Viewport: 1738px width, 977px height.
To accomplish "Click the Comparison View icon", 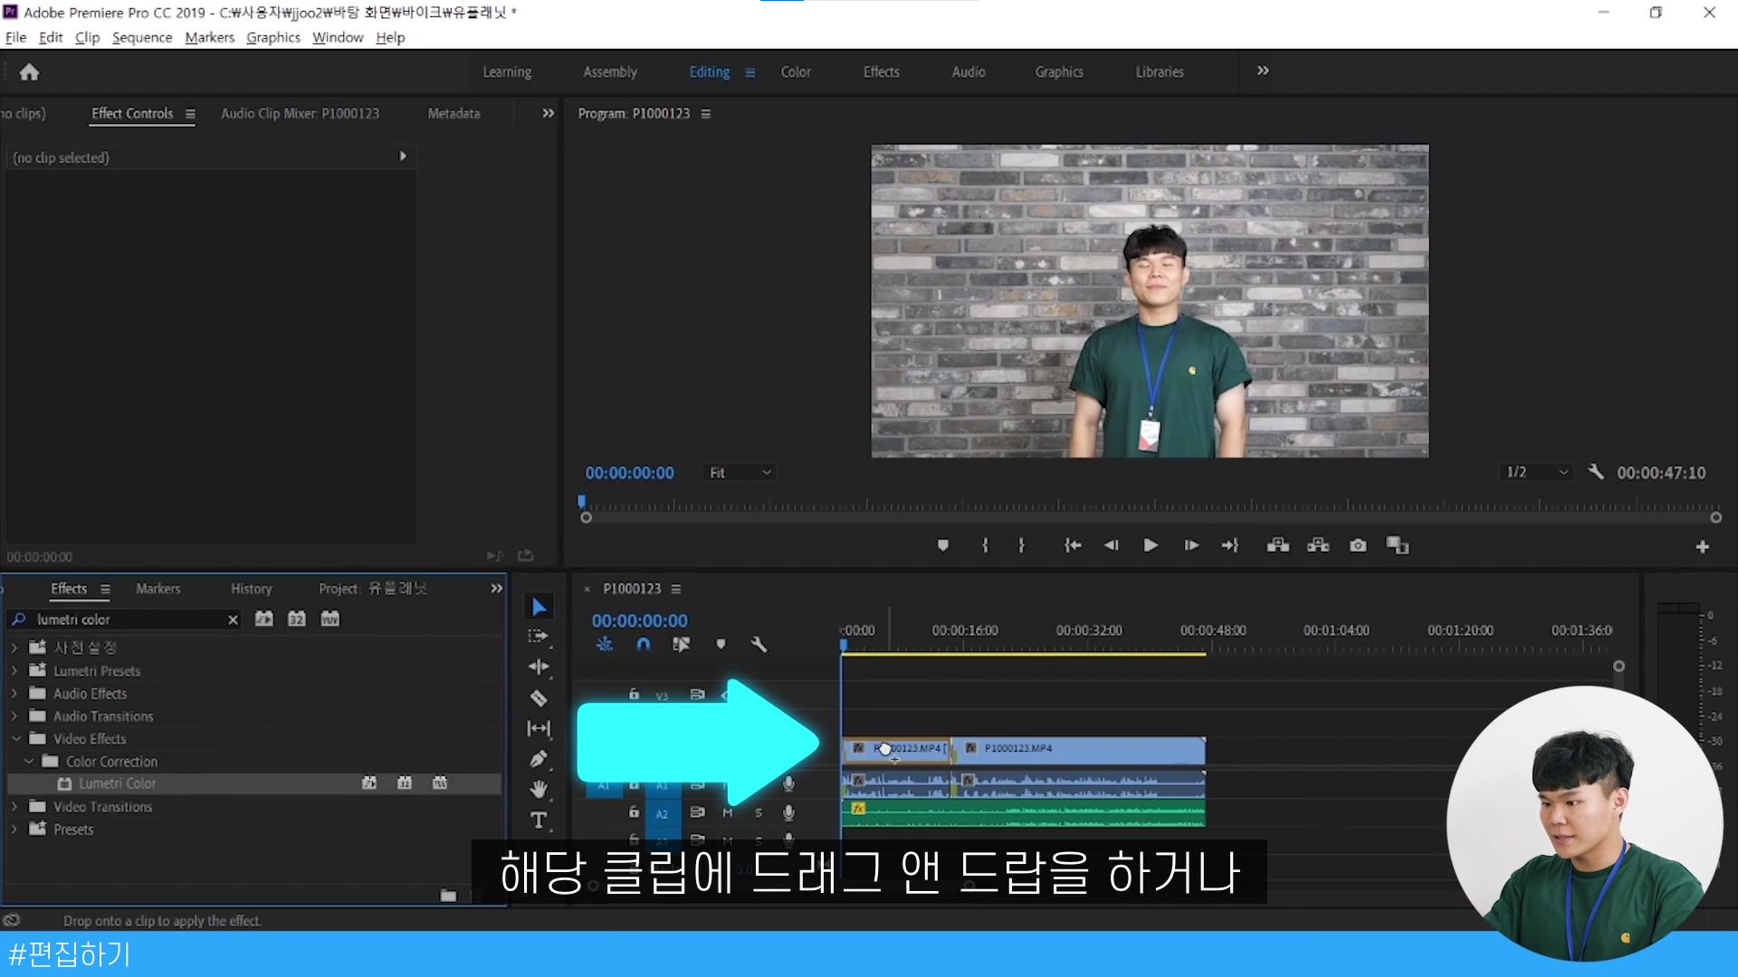I will [1398, 545].
